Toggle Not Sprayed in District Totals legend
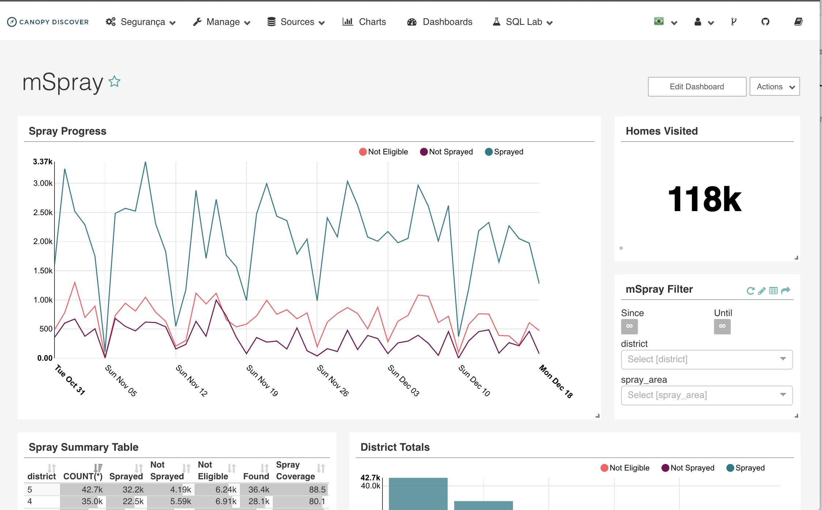The height and width of the screenshot is (510, 822). (688, 468)
